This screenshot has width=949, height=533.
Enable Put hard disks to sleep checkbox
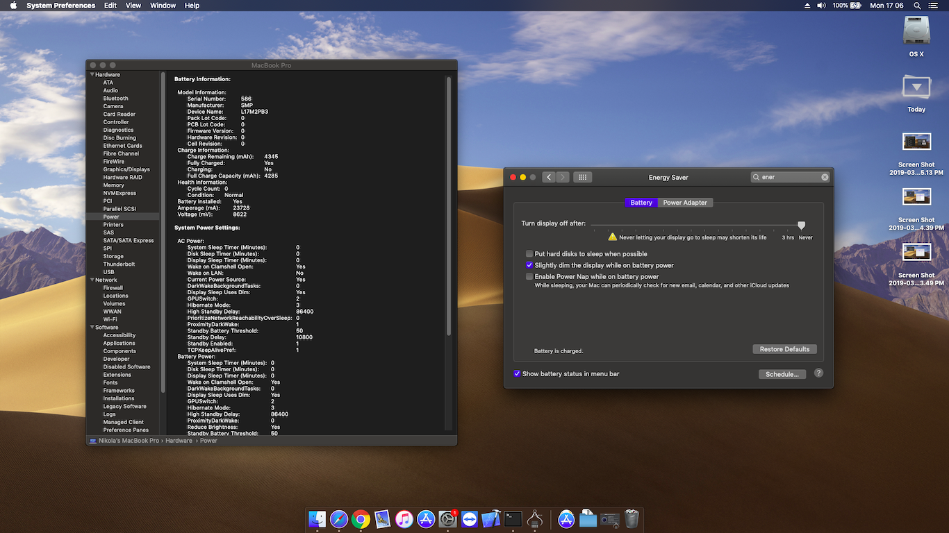529,254
